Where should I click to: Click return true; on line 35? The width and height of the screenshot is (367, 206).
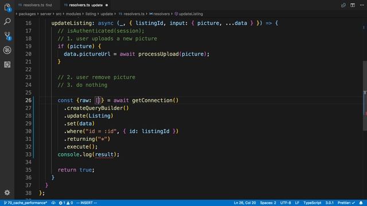[76, 170]
